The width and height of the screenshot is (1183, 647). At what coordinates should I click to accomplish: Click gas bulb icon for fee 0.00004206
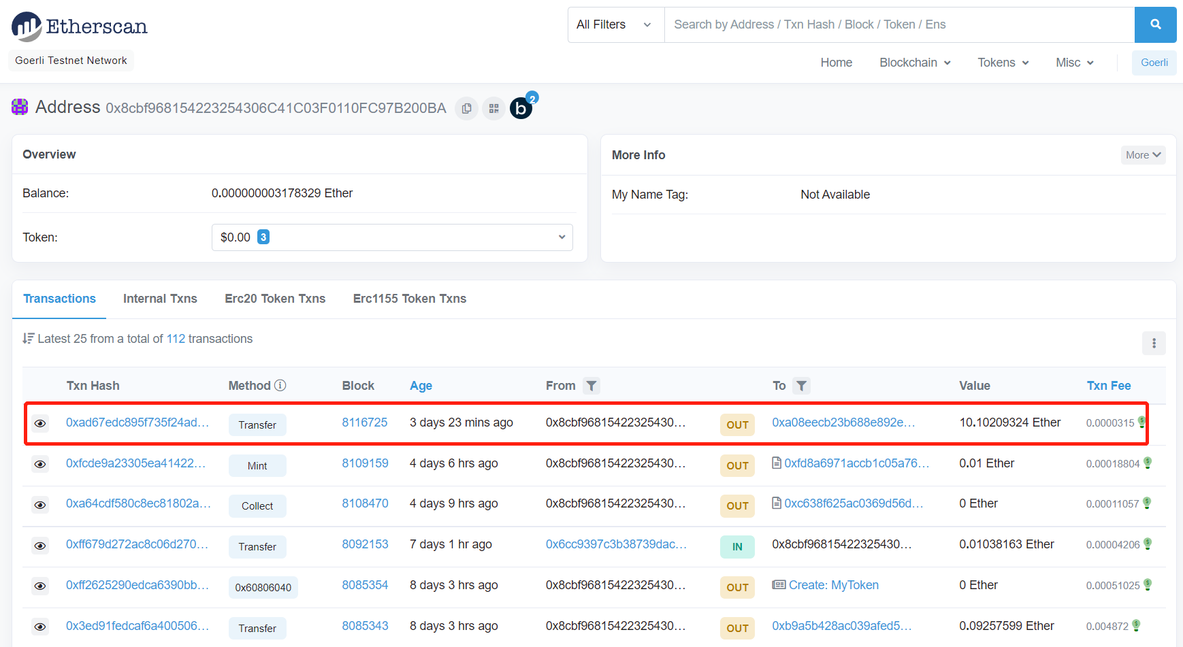pos(1148,544)
